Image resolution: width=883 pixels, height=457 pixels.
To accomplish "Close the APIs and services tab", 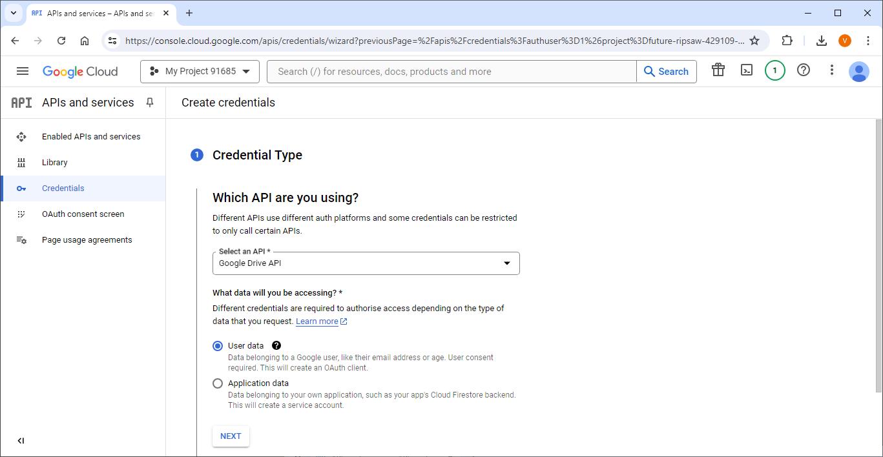I will tap(166, 13).
